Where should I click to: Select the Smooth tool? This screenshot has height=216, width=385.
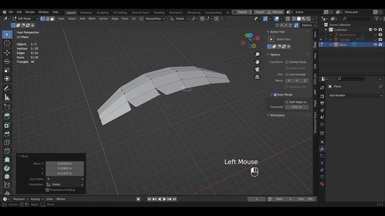tap(7, 176)
